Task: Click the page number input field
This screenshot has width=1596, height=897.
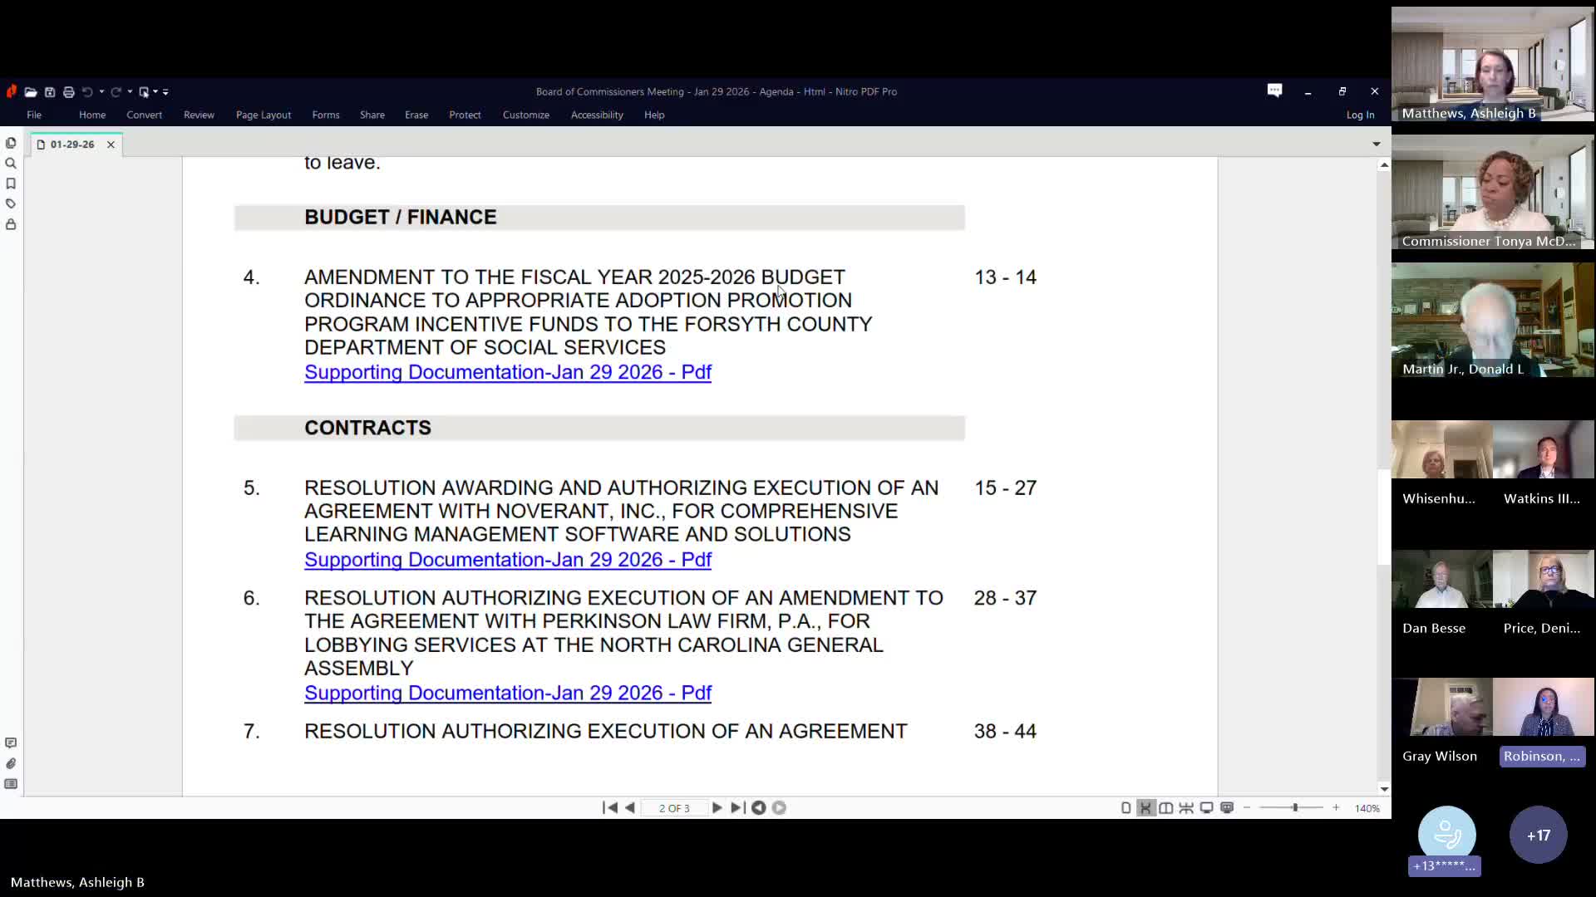Action: click(673, 807)
